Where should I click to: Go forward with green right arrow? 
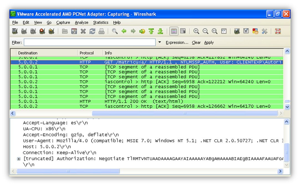(x=133, y=31)
